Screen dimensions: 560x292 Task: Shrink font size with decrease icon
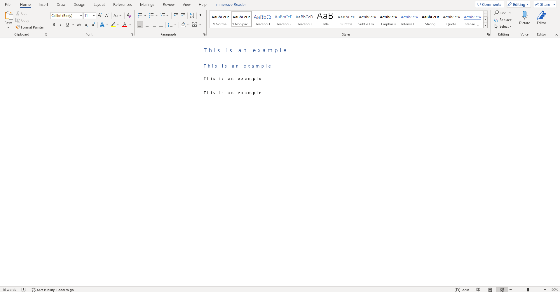[x=107, y=15]
